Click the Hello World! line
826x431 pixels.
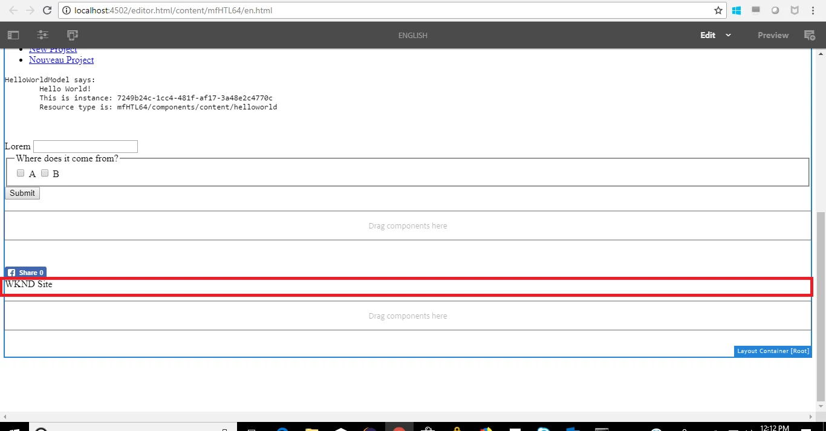[x=65, y=89]
